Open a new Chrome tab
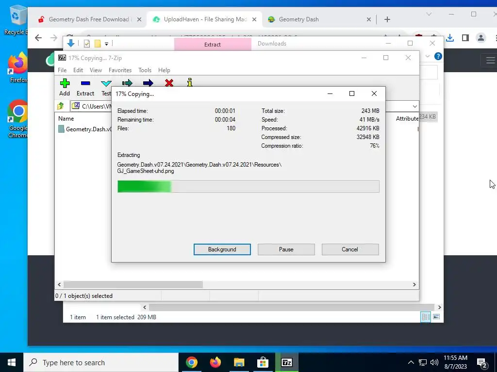The width and height of the screenshot is (497, 372). 387,19
